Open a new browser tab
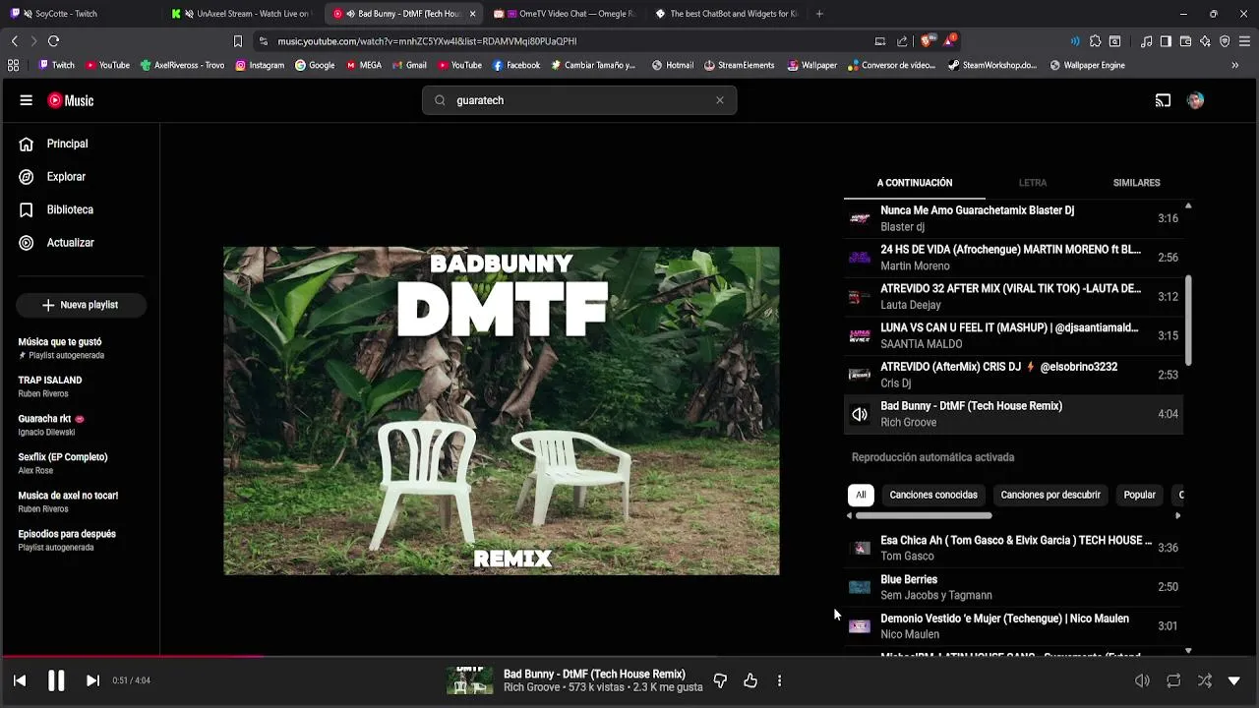Viewport: 1259px width, 708px height. click(x=819, y=14)
